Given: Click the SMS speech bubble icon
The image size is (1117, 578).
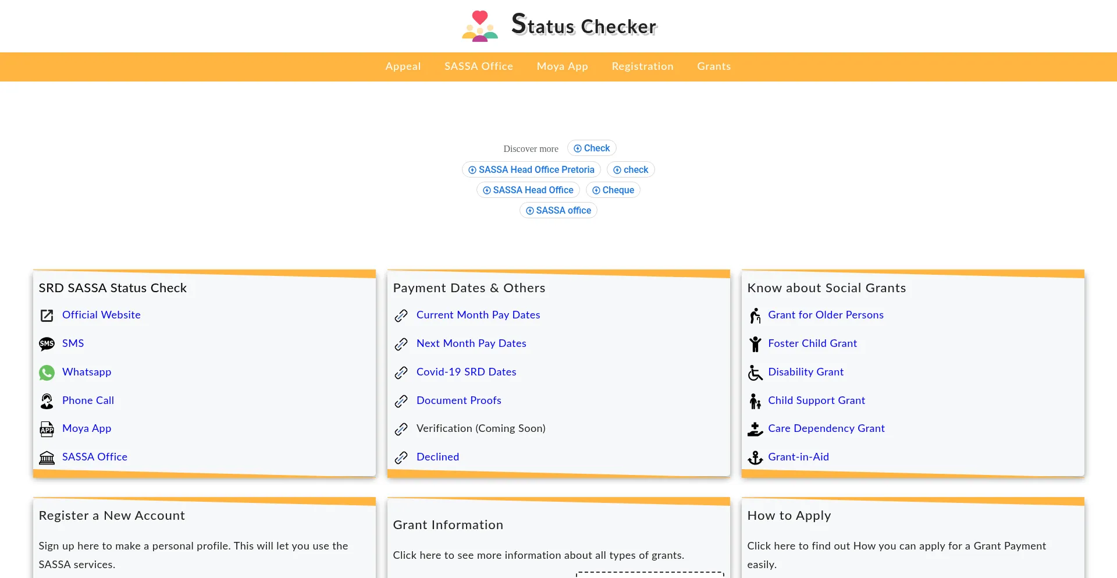Looking at the screenshot, I should coord(47,344).
